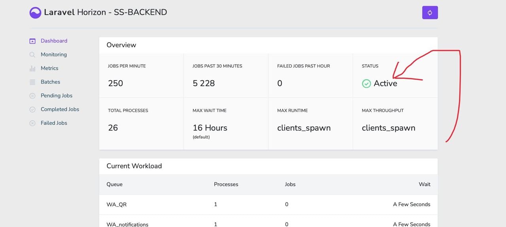Click the Total Processes value 26
Viewport: 506px width, 227px height.
113,128
